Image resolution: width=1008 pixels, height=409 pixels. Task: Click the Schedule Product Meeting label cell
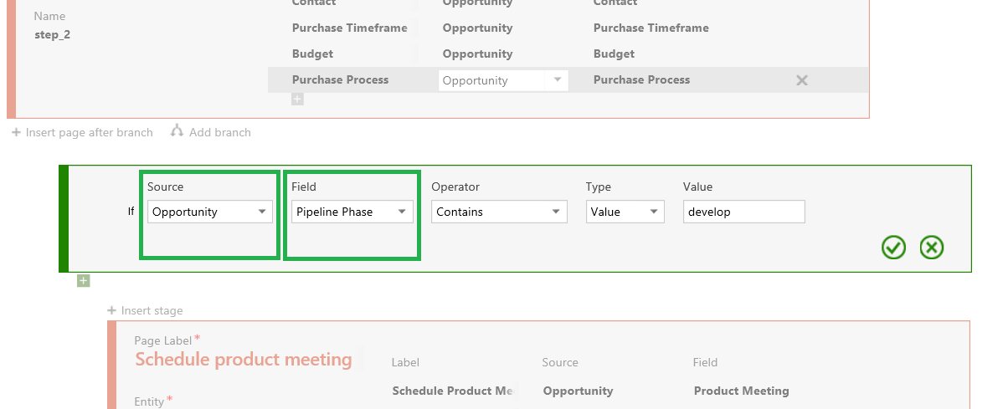[452, 391]
